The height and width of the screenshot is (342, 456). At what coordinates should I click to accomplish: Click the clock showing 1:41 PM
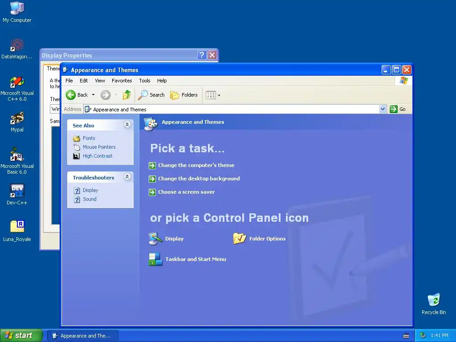440,336
